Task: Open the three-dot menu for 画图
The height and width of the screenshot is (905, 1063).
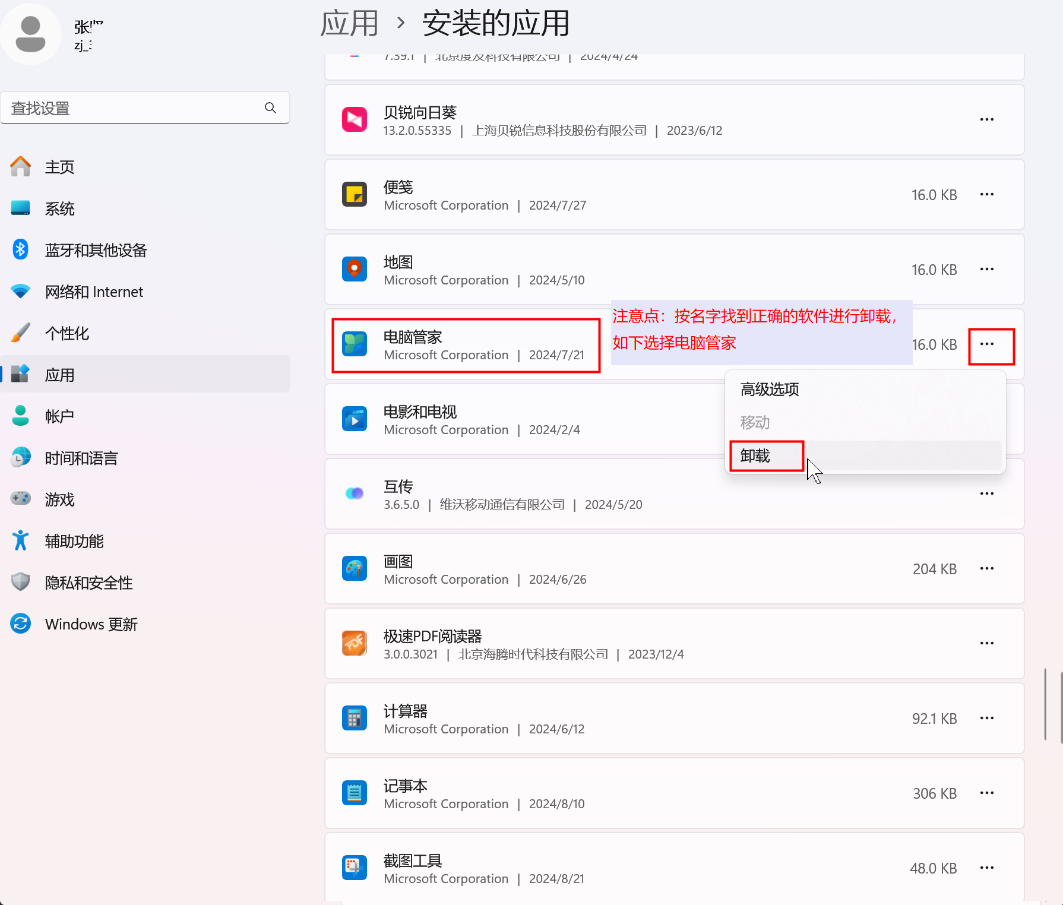Action: point(987,568)
